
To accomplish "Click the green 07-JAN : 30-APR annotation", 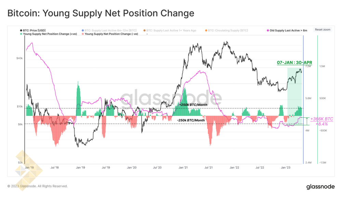I will pyautogui.click(x=294, y=63).
